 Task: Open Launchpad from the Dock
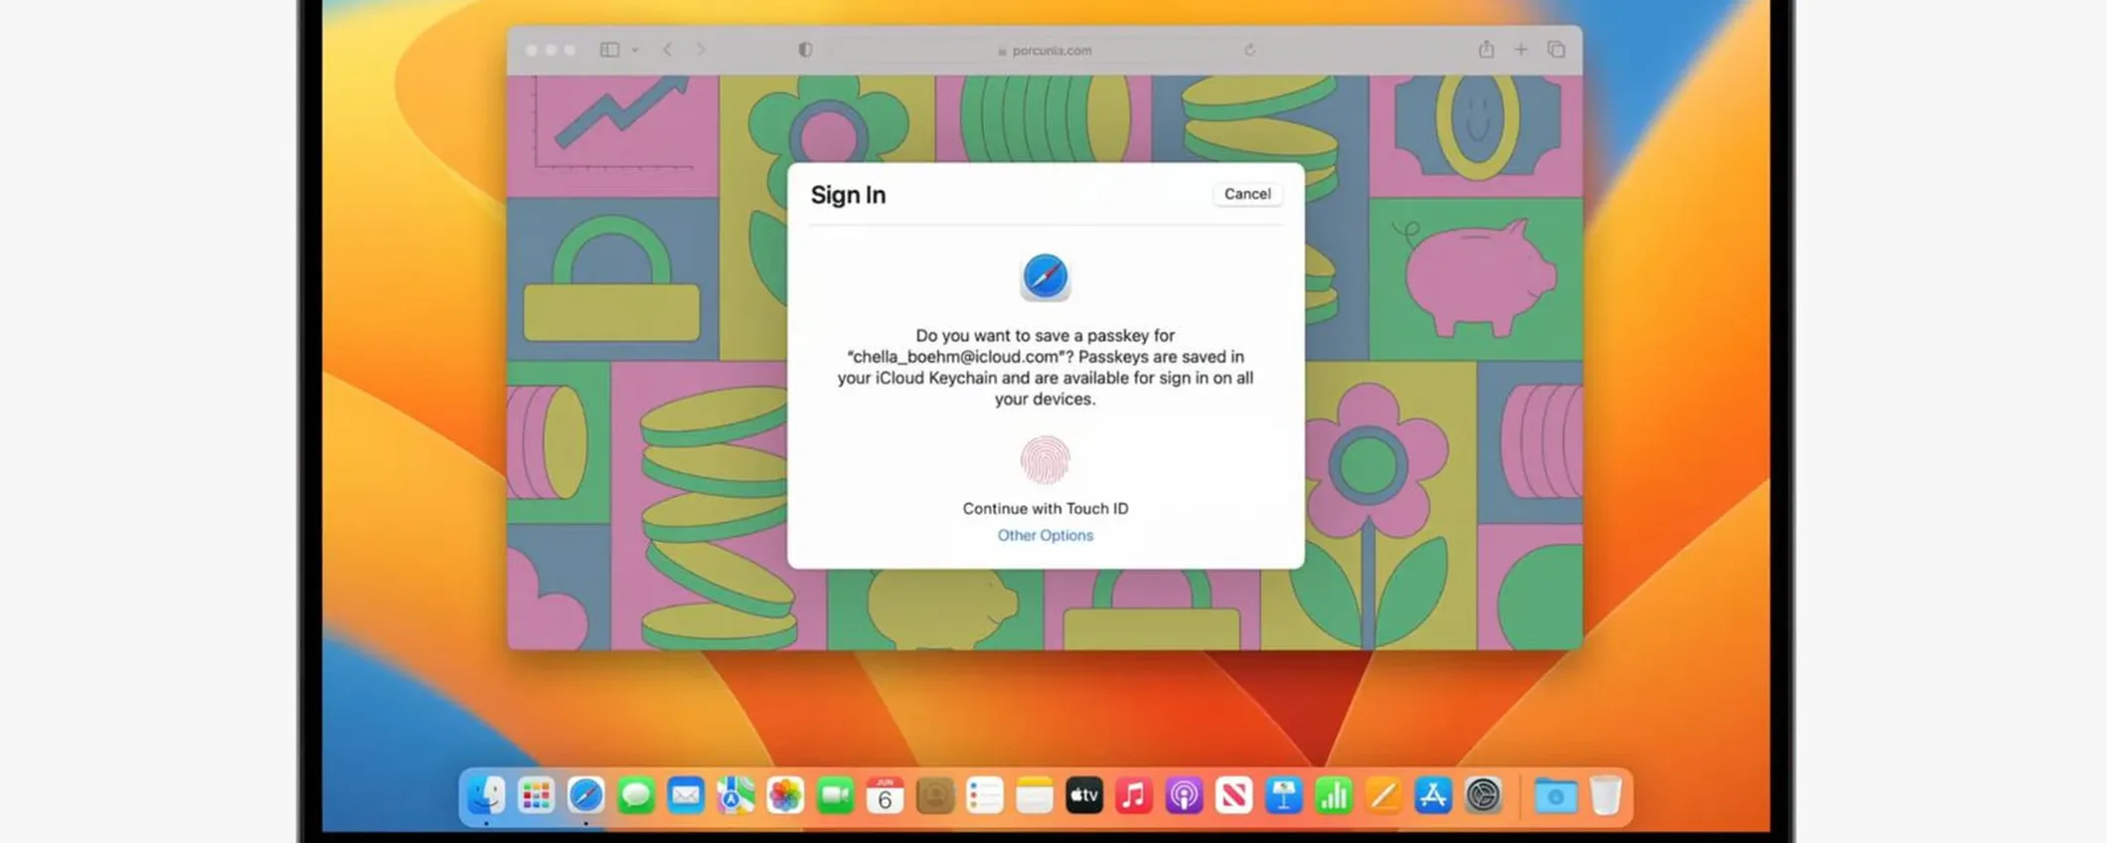pos(536,795)
